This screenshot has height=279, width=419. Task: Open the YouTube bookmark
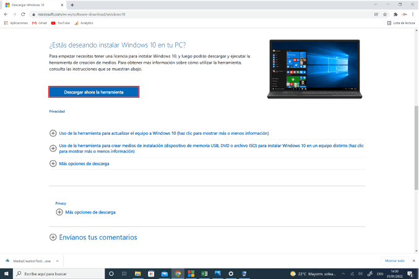[60, 23]
